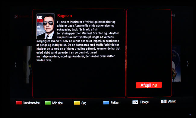Click the dimmed movie thumbnail on the left edge
Viewport: 196px width, 118px height.
pyautogui.click(x=27, y=65)
